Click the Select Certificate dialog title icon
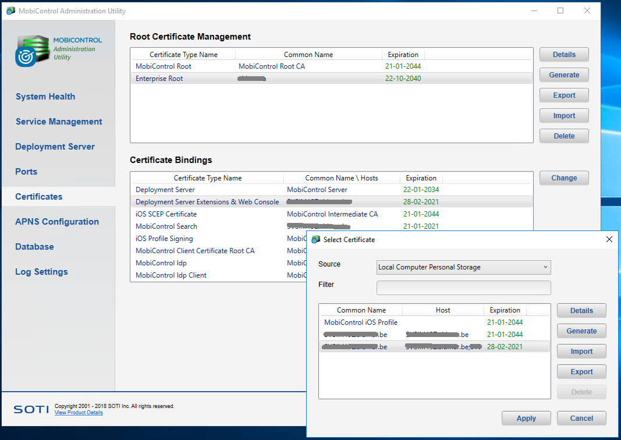The height and width of the screenshot is (440, 621). tap(315, 239)
